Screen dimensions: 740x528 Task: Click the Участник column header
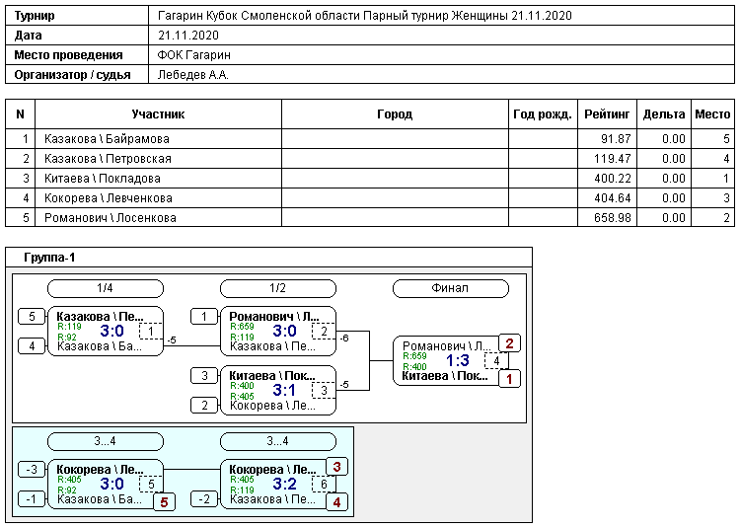coord(158,114)
